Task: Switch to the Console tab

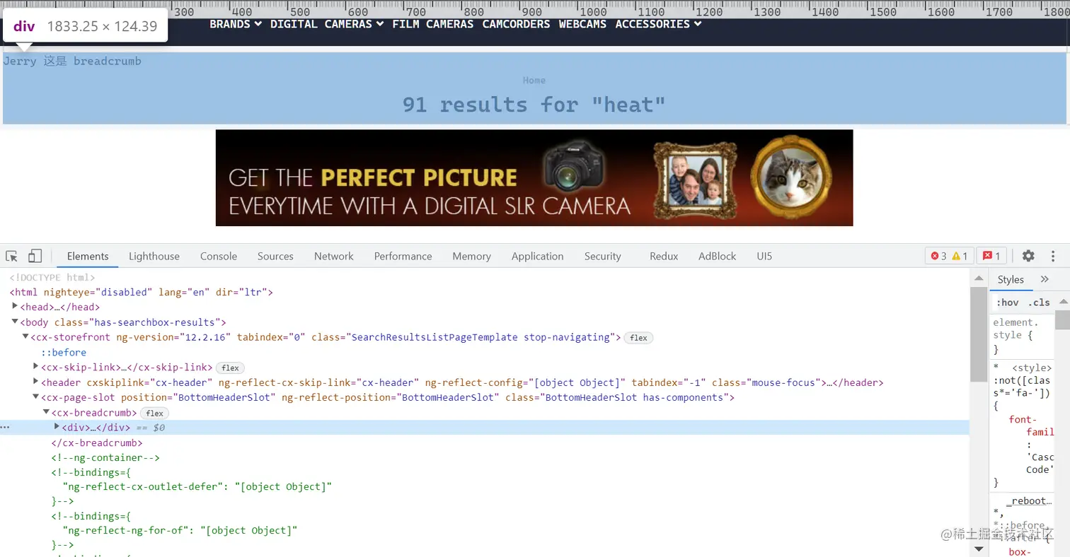Action: tap(219, 256)
